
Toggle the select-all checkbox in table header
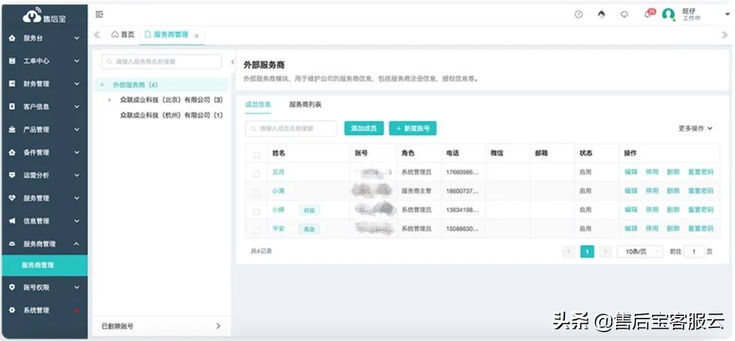click(256, 155)
